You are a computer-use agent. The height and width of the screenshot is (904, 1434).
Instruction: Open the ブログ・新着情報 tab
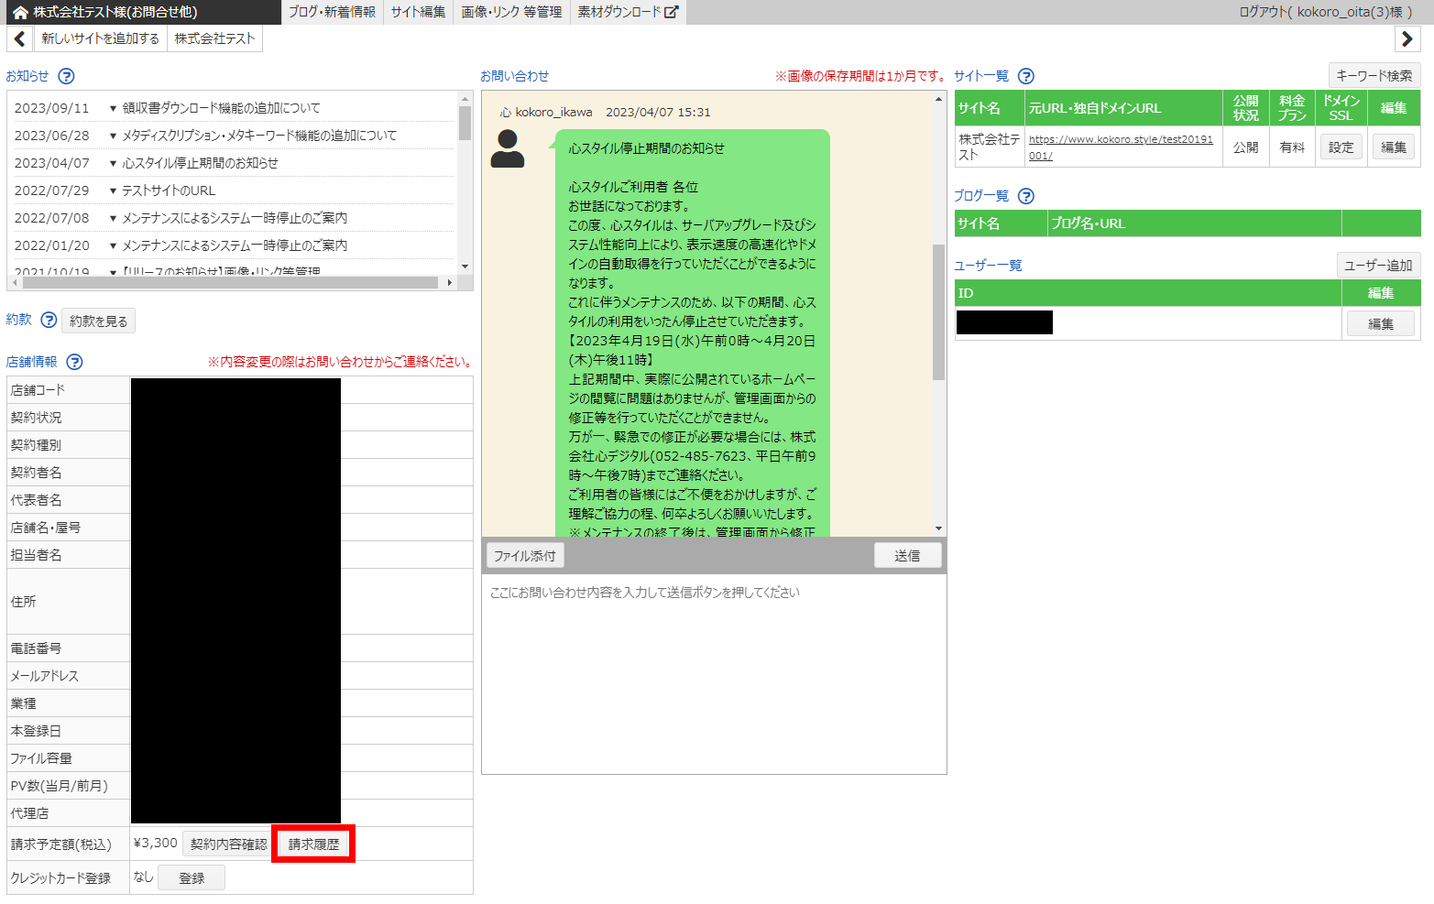pos(332,12)
